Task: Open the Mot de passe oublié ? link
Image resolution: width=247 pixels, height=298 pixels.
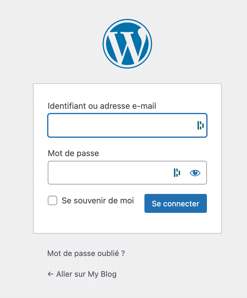Action: (x=86, y=253)
